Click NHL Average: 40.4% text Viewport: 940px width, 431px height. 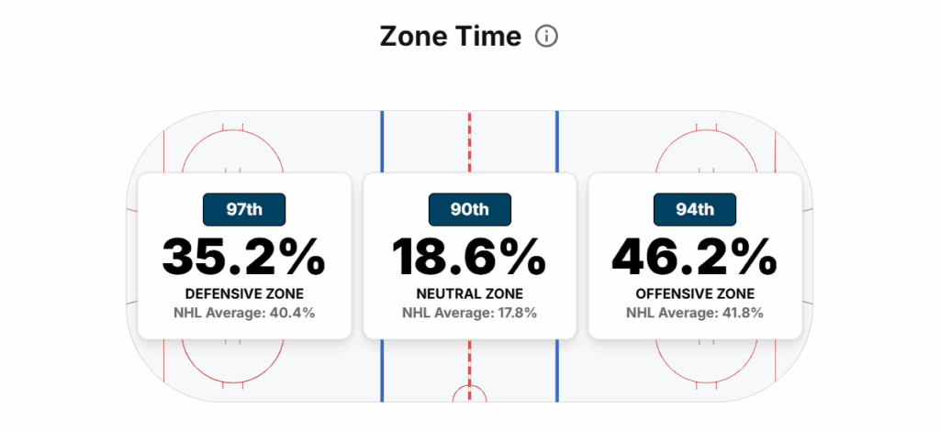[x=244, y=313]
